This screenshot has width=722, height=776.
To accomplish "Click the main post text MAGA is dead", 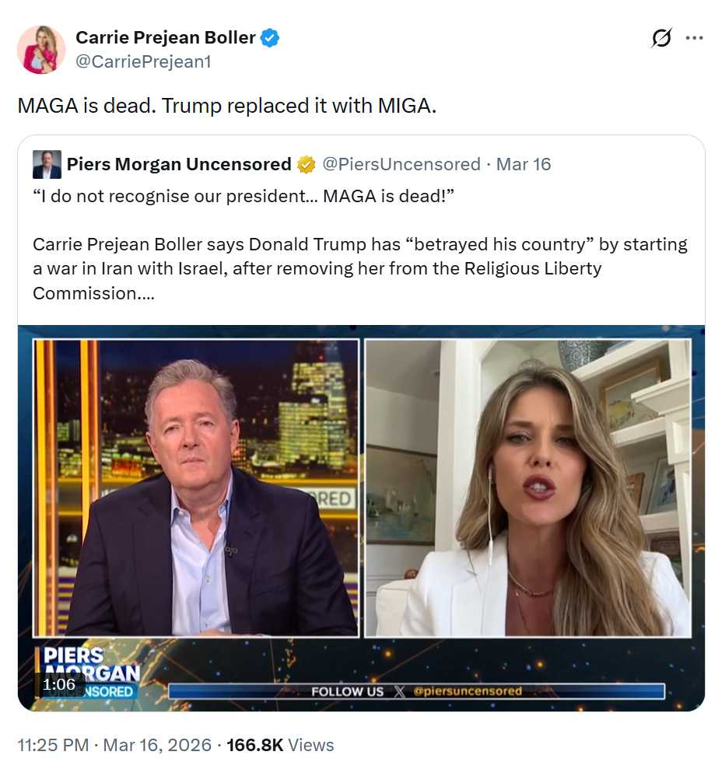I will coord(227,106).
